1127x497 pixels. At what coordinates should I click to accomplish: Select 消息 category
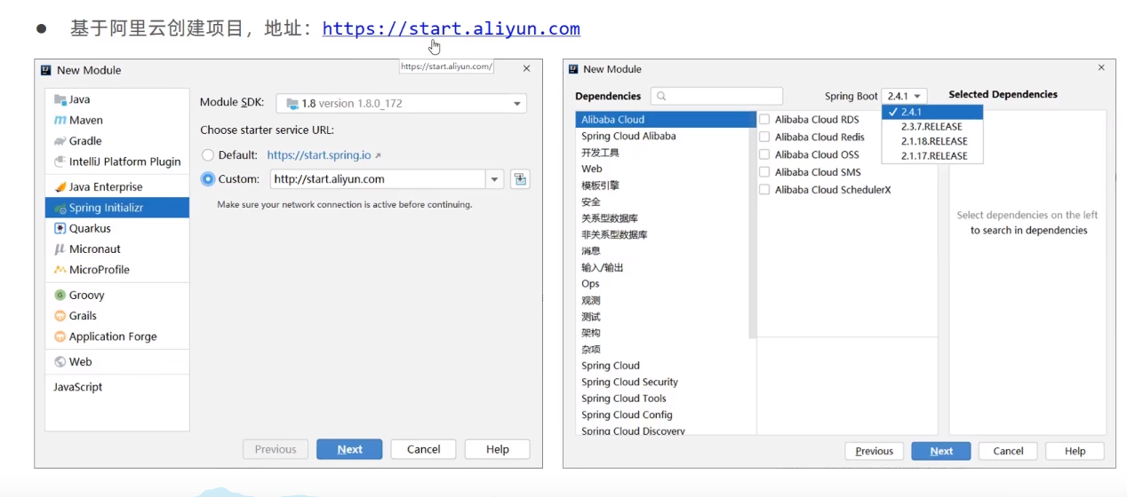coord(662,251)
